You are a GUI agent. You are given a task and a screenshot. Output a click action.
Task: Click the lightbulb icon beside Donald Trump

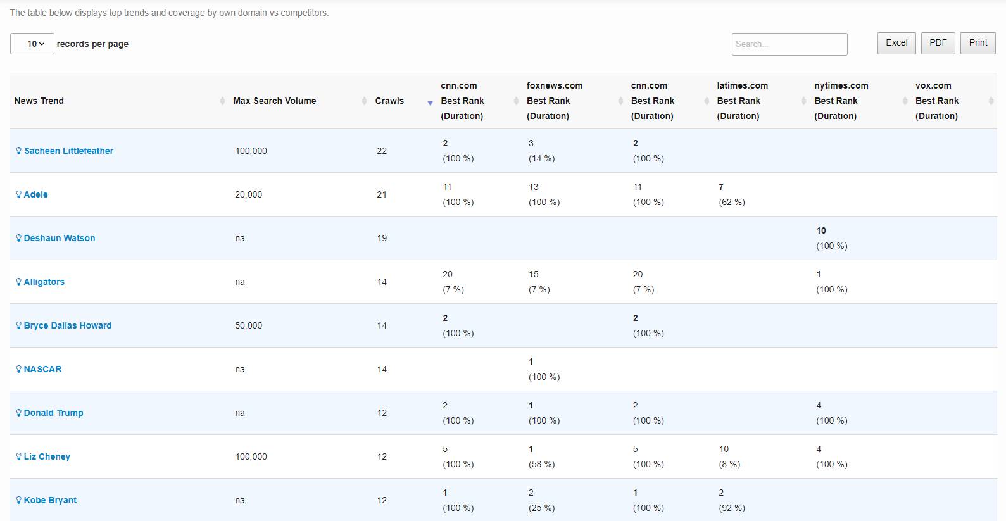click(19, 413)
